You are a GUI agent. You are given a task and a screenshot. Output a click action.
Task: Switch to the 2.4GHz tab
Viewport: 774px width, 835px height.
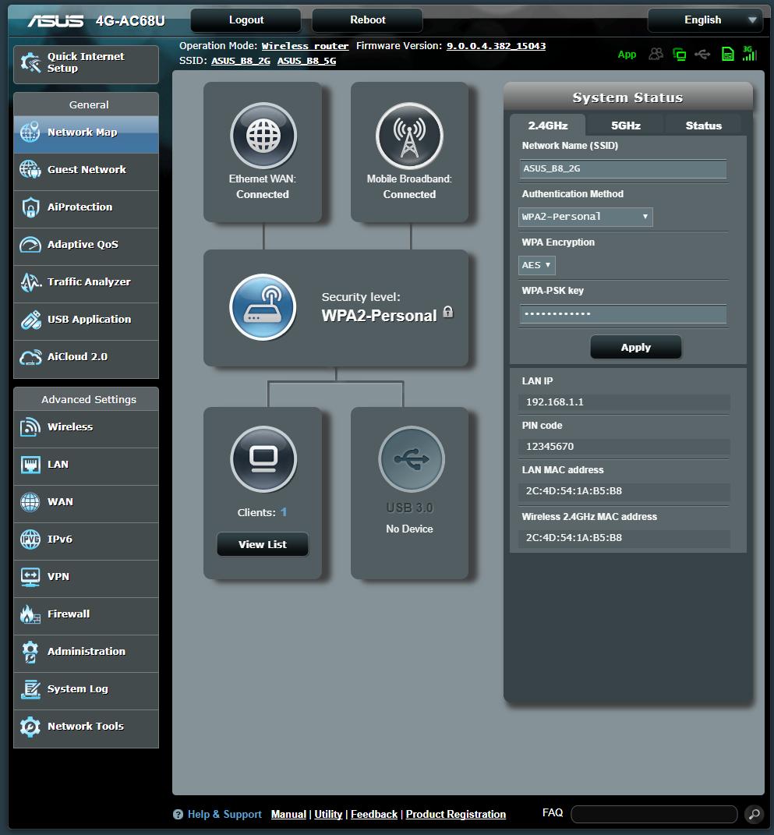[x=548, y=126]
